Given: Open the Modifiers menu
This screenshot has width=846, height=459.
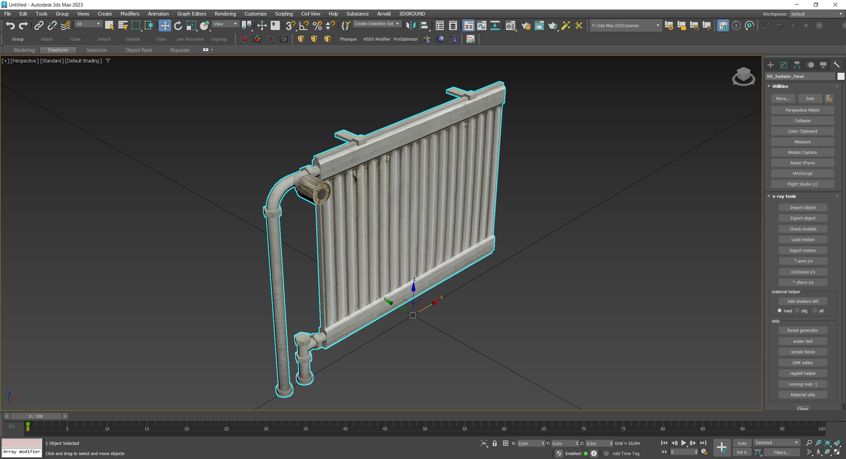Looking at the screenshot, I should (x=130, y=13).
